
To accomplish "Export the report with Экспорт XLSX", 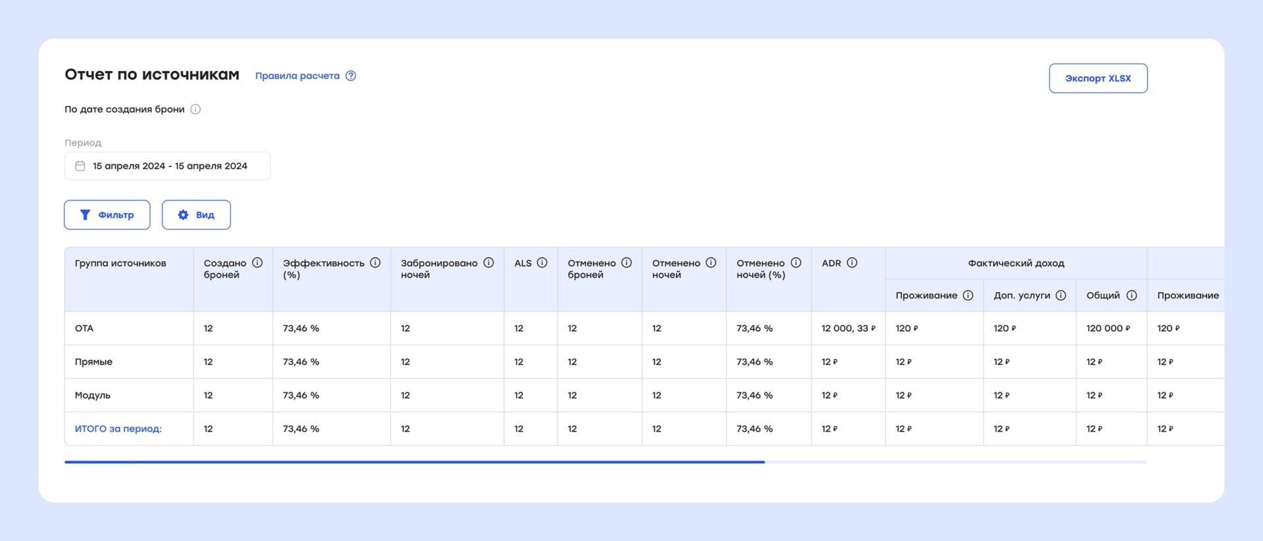I will 1098,78.
